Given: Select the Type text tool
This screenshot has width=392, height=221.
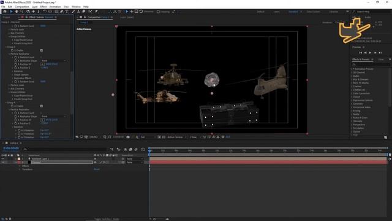Looking at the screenshot, I should coord(67,12).
